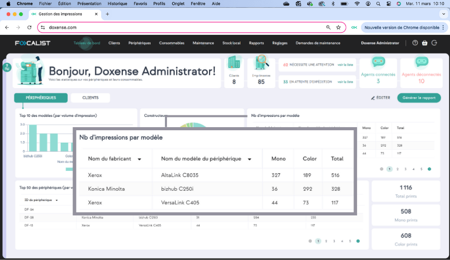Click the Bluetooth icon in menu bar
This screenshot has width=450, height=260.
tap(333, 4)
